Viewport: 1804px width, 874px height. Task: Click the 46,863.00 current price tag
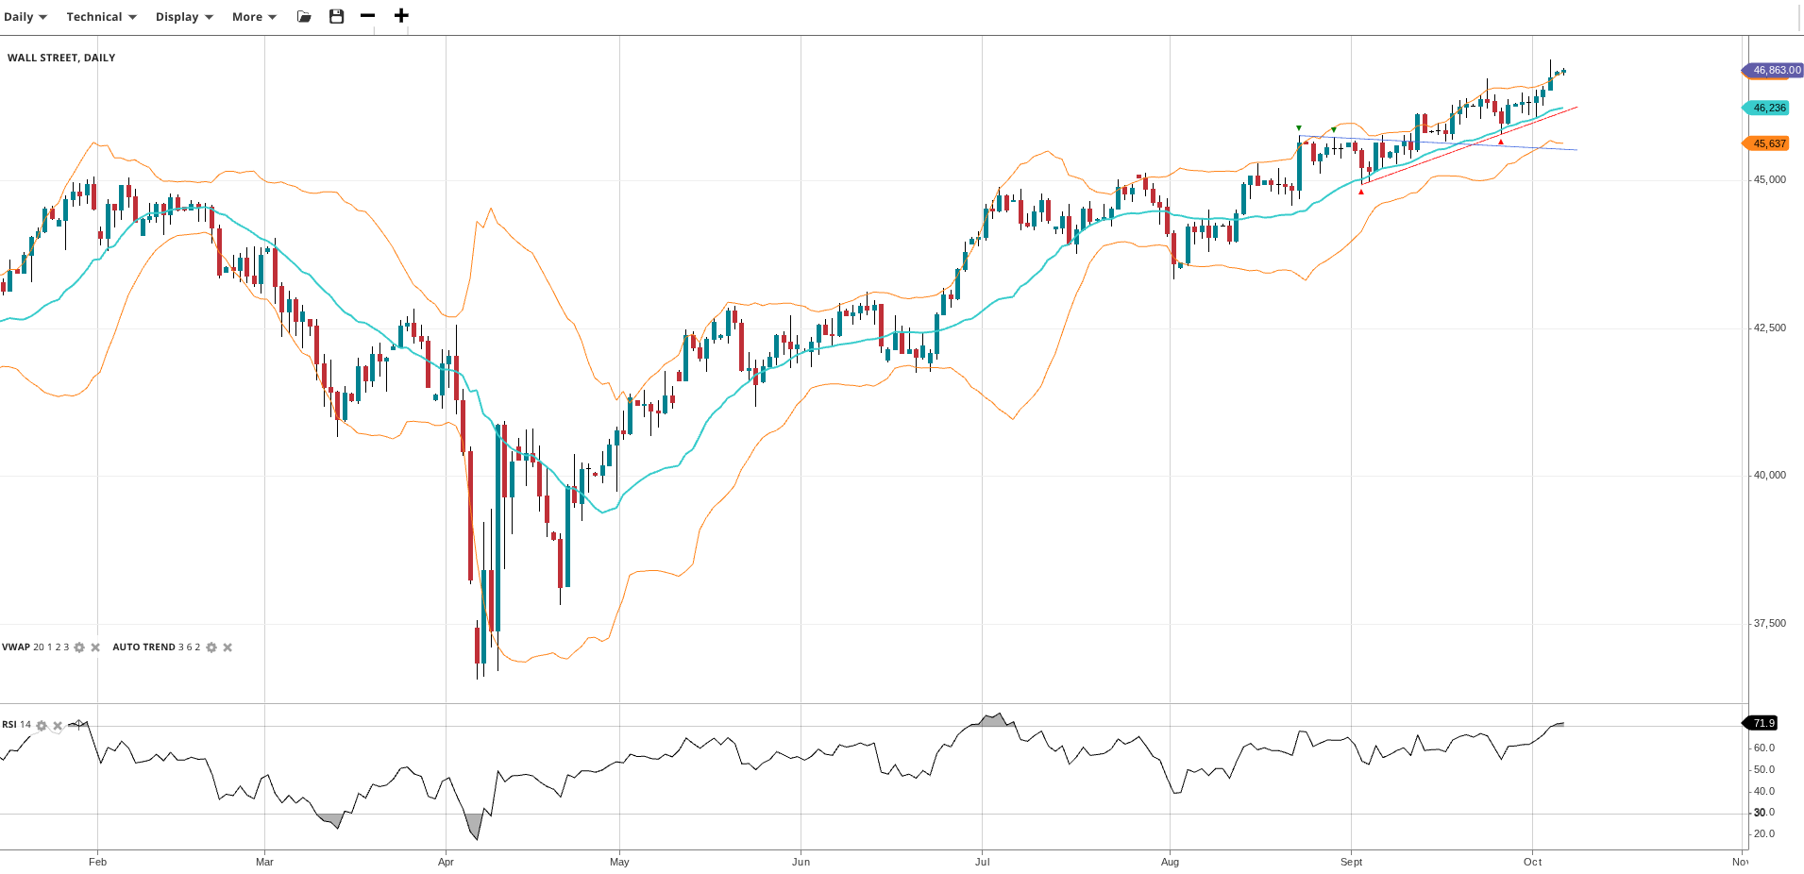pyautogui.click(x=1774, y=70)
